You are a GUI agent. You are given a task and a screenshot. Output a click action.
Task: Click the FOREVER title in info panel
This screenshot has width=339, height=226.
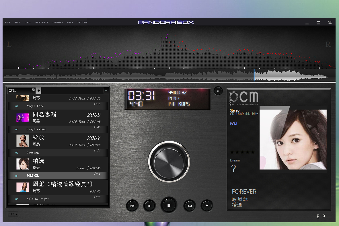(244, 192)
